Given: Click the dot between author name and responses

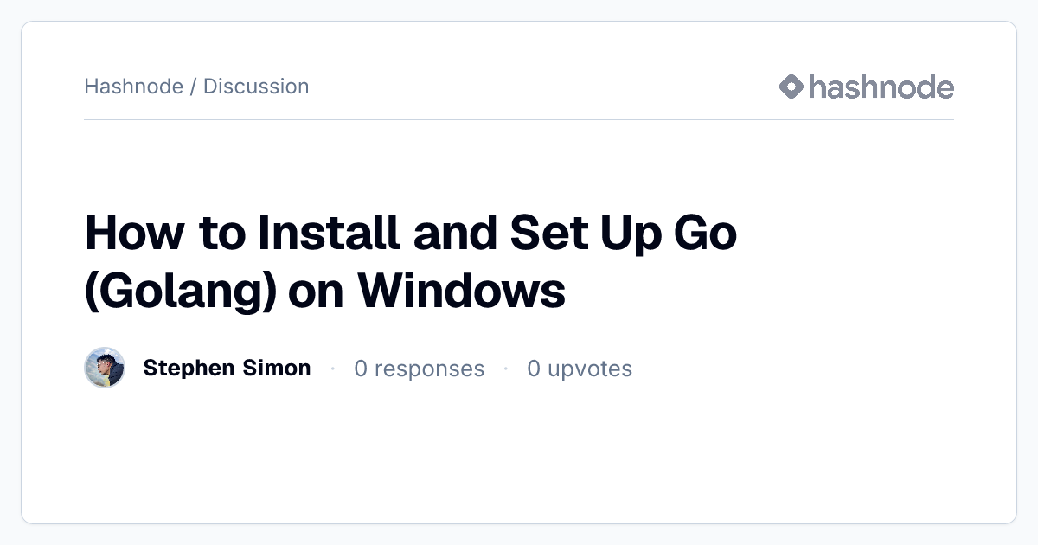Looking at the screenshot, I should [332, 369].
